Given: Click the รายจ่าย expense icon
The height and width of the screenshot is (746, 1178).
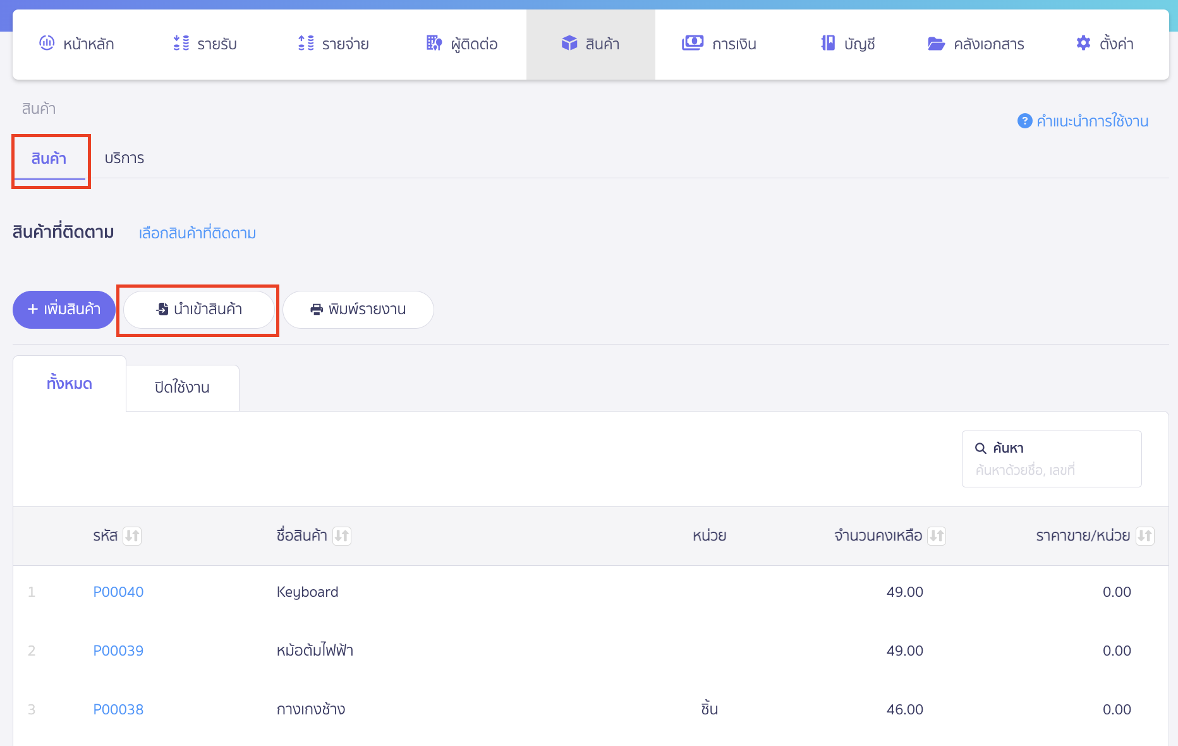Looking at the screenshot, I should point(306,43).
